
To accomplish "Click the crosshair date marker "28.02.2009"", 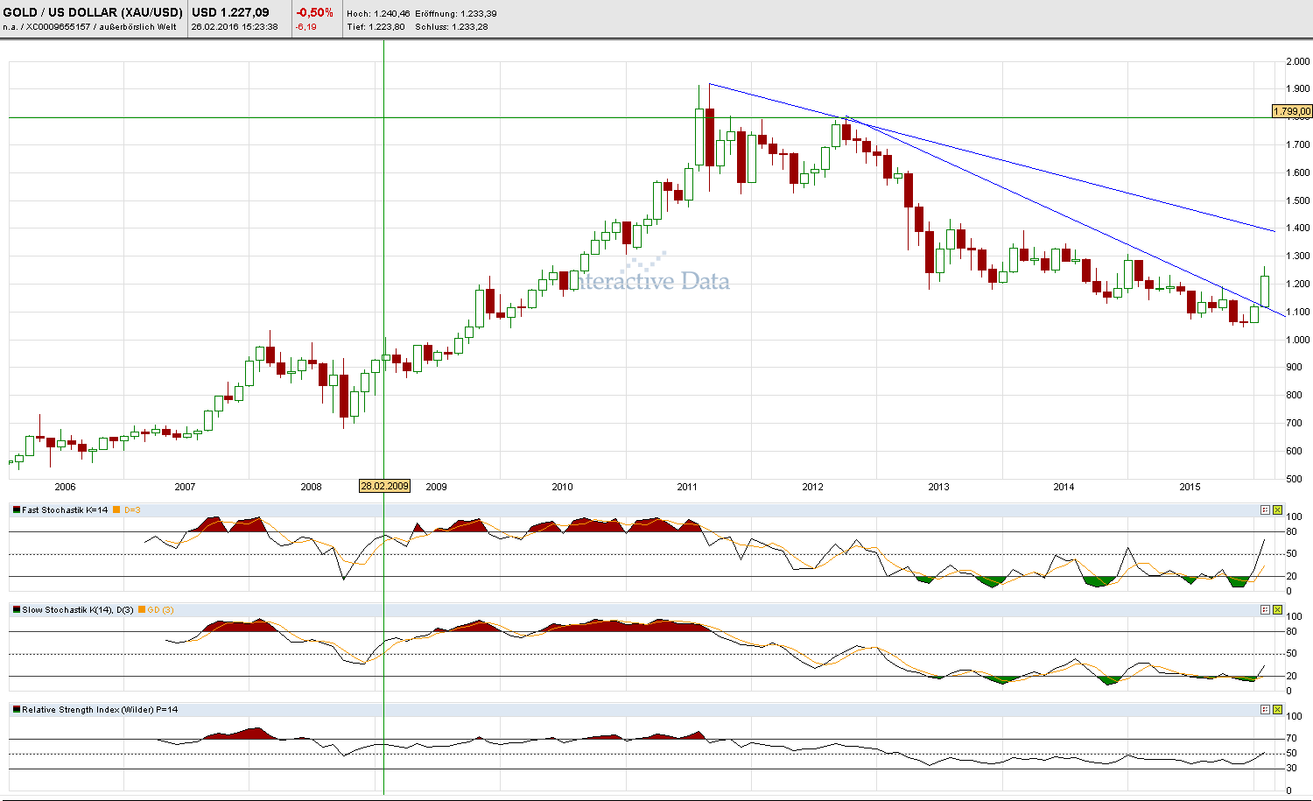I will 385,486.
